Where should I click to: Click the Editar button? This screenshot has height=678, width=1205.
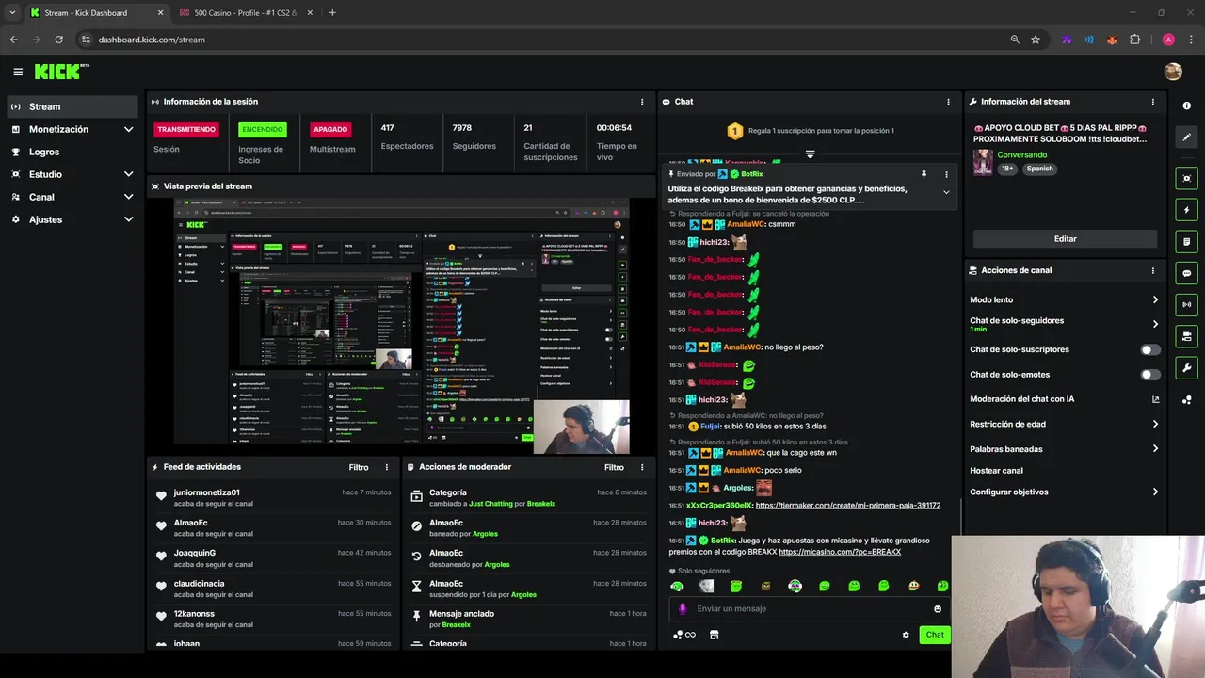pyautogui.click(x=1065, y=239)
